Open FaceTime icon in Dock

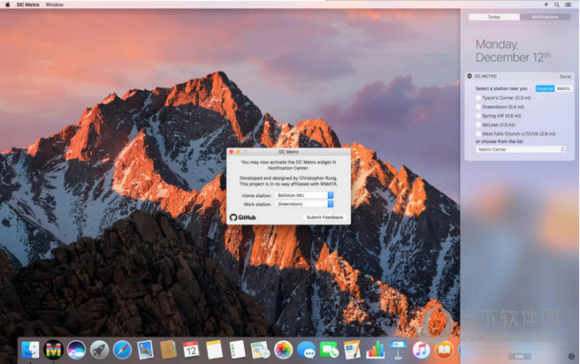[329, 350]
